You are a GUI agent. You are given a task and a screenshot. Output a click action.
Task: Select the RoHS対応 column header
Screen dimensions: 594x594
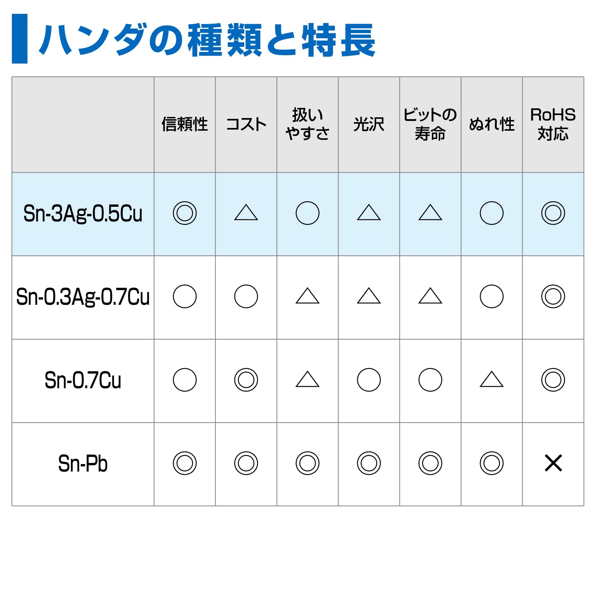(553, 124)
